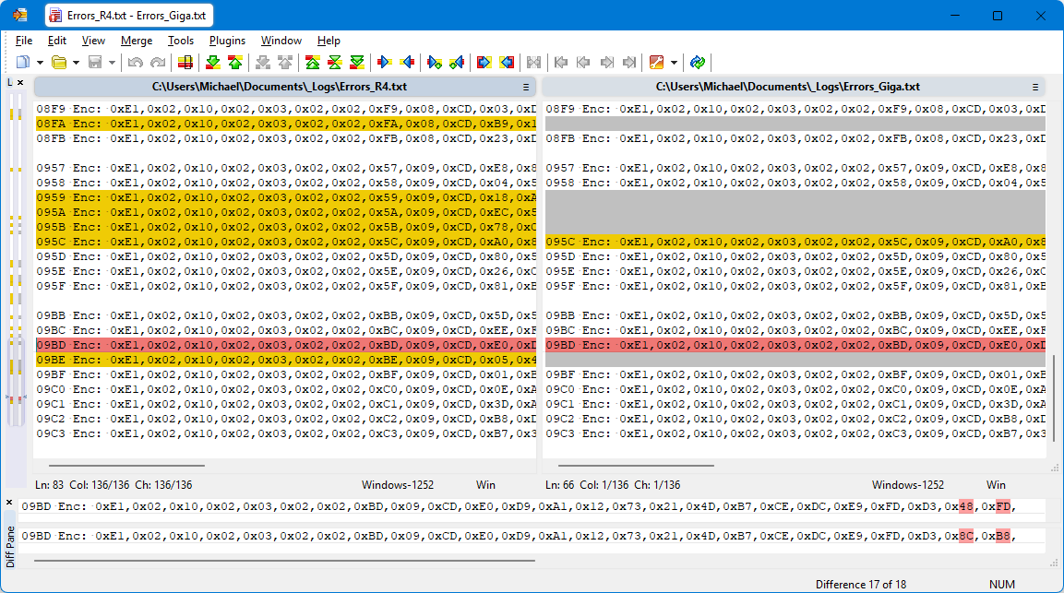Close the Diff Pane

click(9, 503)
